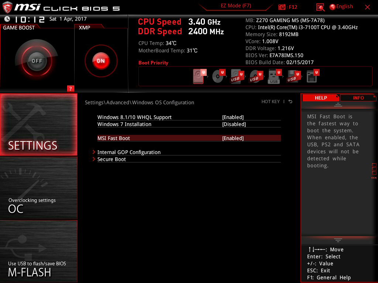Click the F1: General Help hint
This screenshot has width=378, height=283.
[329, 277]
